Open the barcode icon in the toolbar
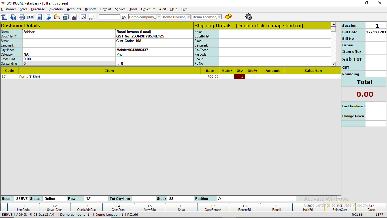Viewport: 387px width, 218px height. (x=31, y=17)
